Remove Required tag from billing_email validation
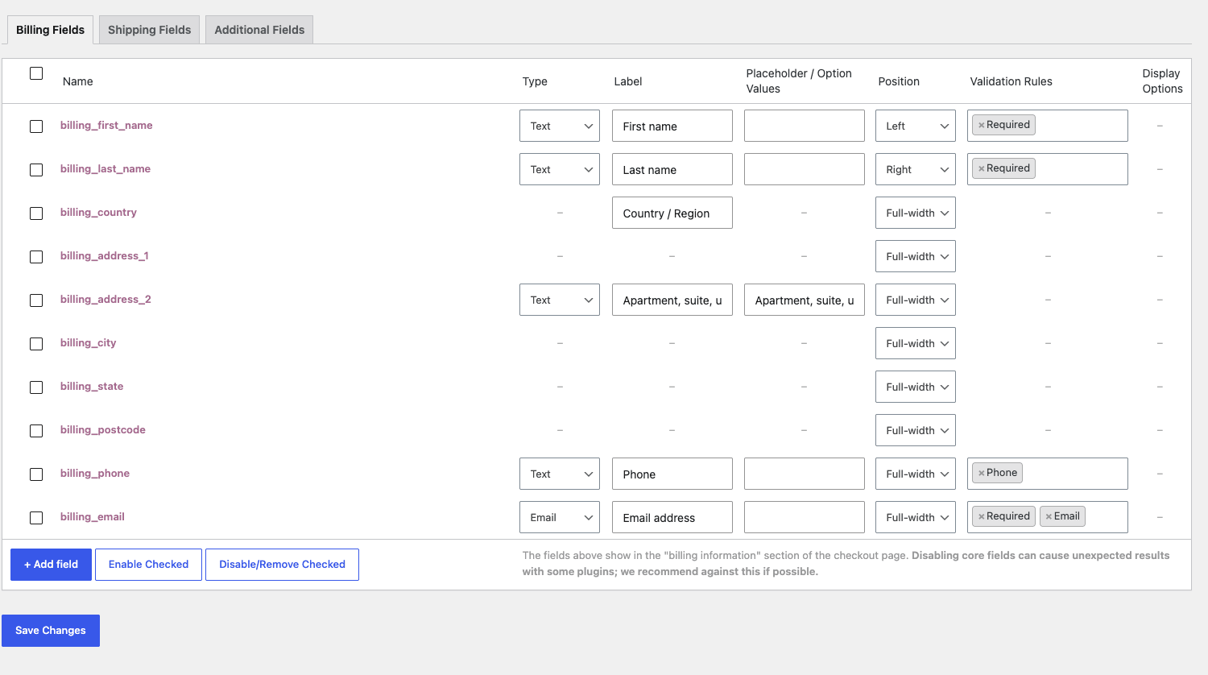 pyautogui.click(x=981, y=516)
